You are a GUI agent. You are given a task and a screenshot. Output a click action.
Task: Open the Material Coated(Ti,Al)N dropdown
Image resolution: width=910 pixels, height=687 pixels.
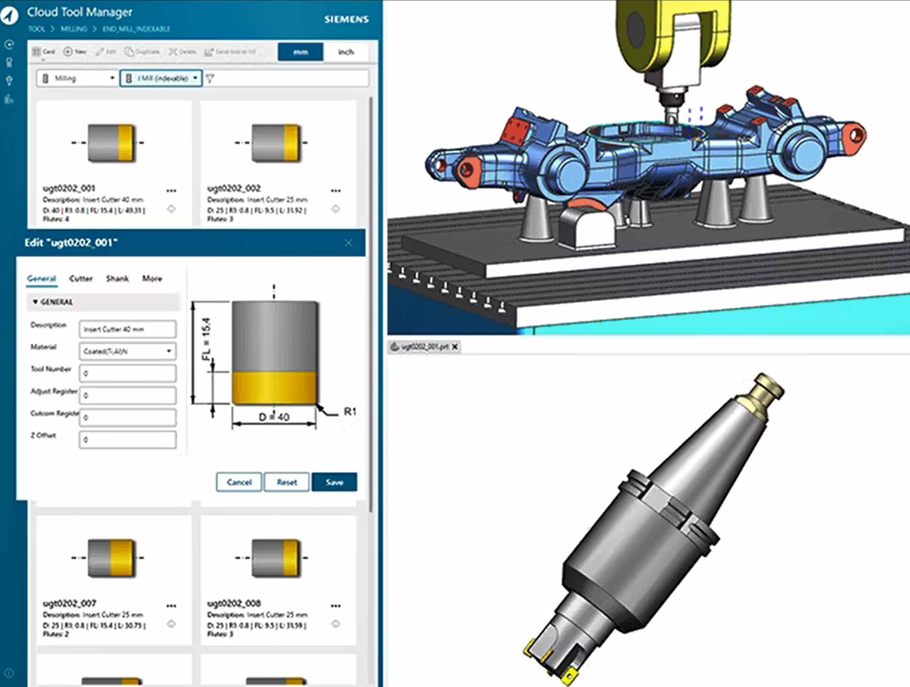click(x=128, y=351)
